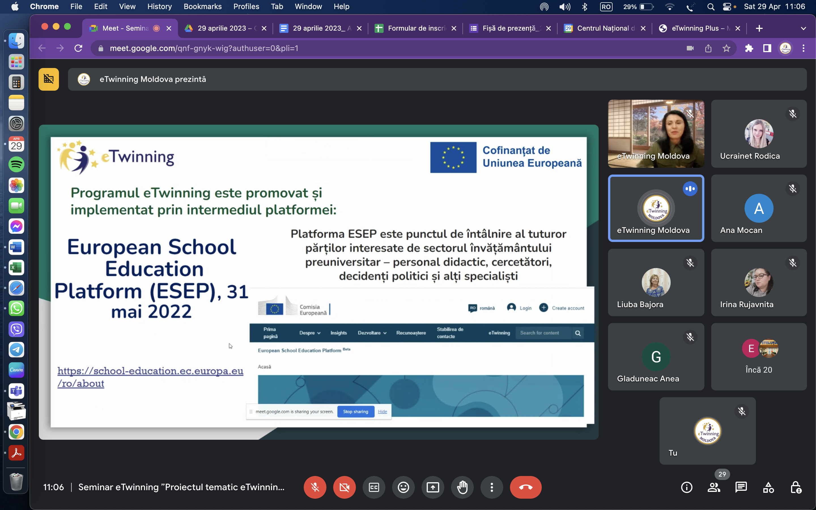Open Bluetooth menu in menu bar
Image resolution: width=816 pixels, height=510 pixels.
coord(585,7)
